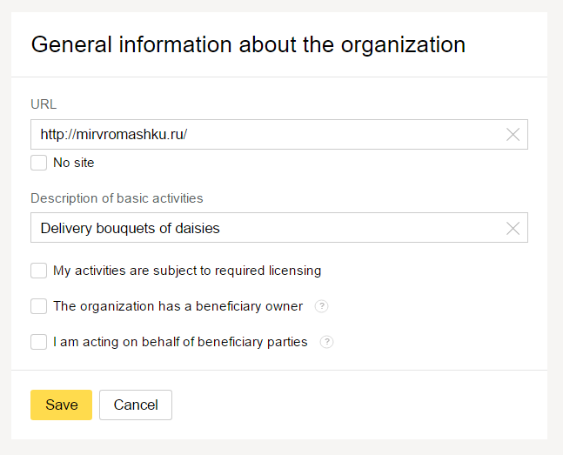Click 'The organization has a beneficiary owner' label
Viewport: 563px width, 455px height.
178,306
